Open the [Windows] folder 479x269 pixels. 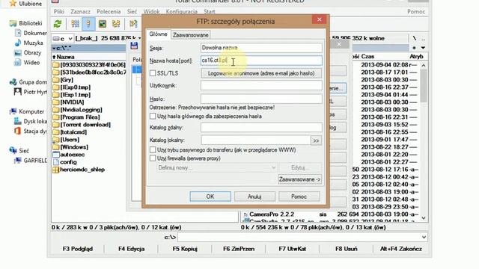pyautogui.click(x=70, y=147)
